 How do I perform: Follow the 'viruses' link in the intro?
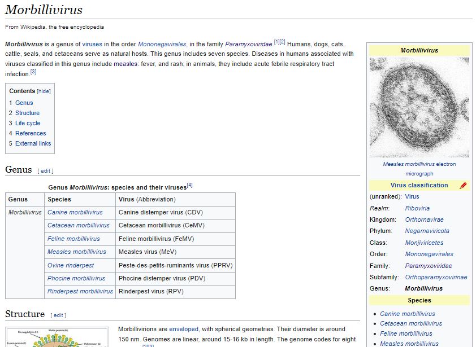[92, 44]
